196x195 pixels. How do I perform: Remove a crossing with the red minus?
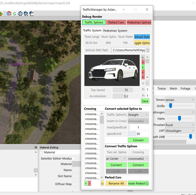(89, 183)
